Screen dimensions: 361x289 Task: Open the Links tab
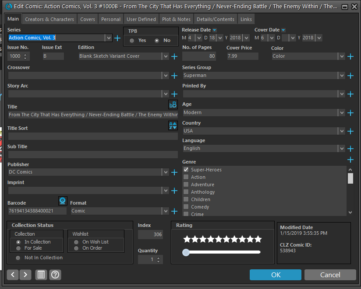pos(246,19)
